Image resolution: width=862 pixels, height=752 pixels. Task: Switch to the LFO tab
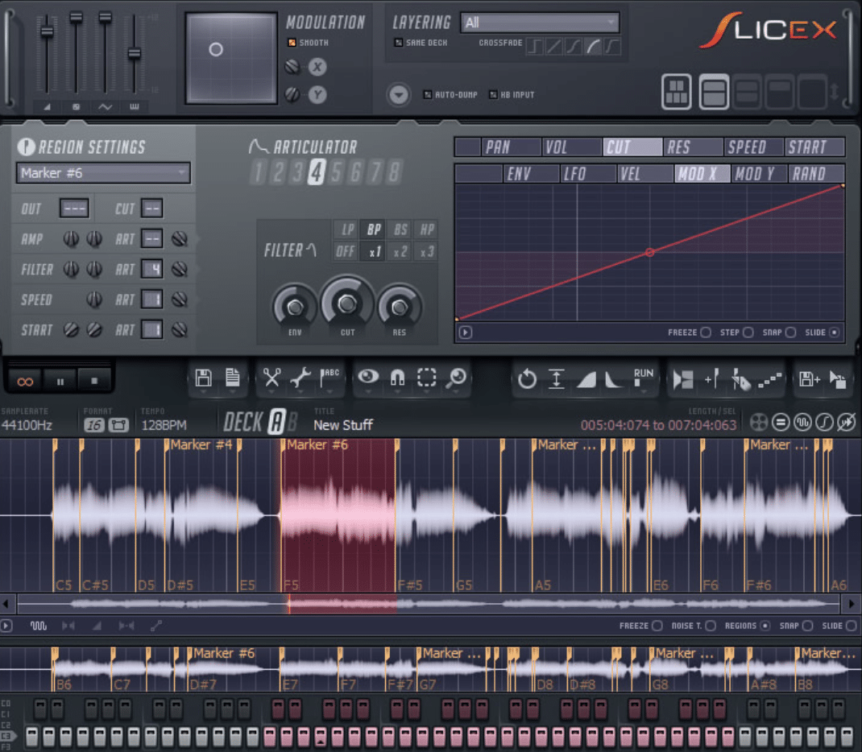[587, 174]
